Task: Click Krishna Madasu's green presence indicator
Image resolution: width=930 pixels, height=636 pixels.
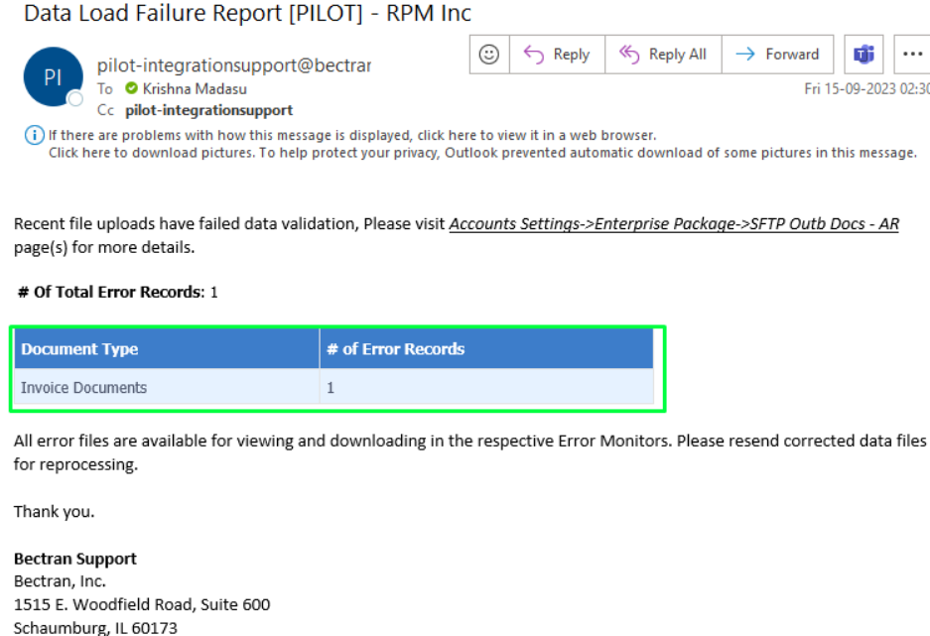Action: click(132, 89)
